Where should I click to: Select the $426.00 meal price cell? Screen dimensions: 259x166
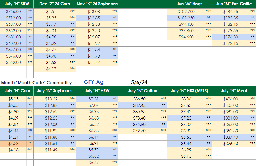click(230, 99)
